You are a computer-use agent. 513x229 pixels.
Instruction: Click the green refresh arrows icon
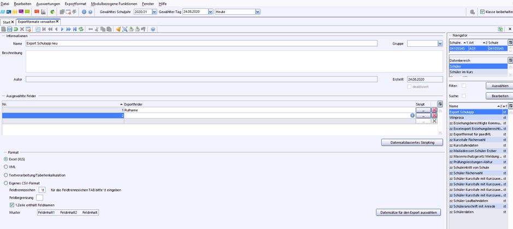81,29
